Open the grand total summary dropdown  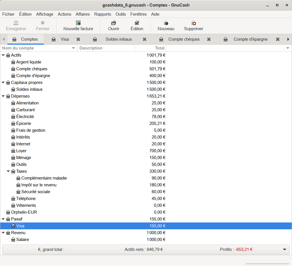coord(285,249)
